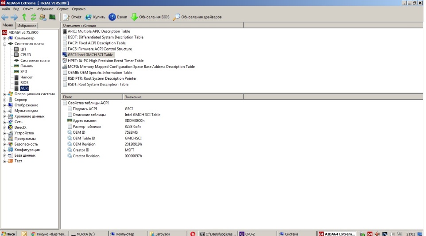Click the Бэкап backup button

[x=118, y=17]
